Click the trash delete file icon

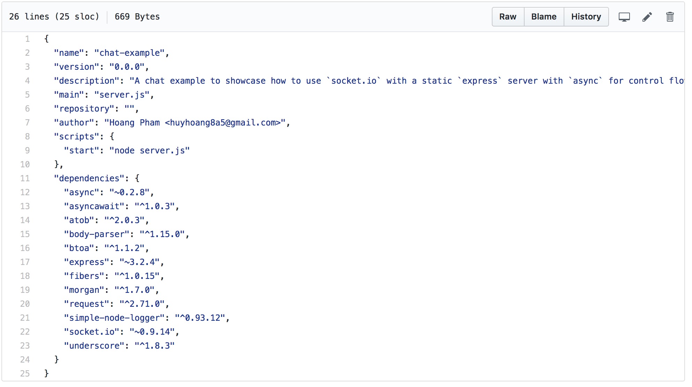click(670, 17)
